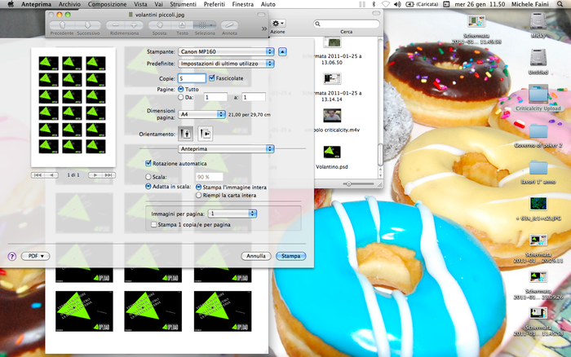
Task: Open the Vista menu
Action: pyautogui.click(x=140, y=4)
